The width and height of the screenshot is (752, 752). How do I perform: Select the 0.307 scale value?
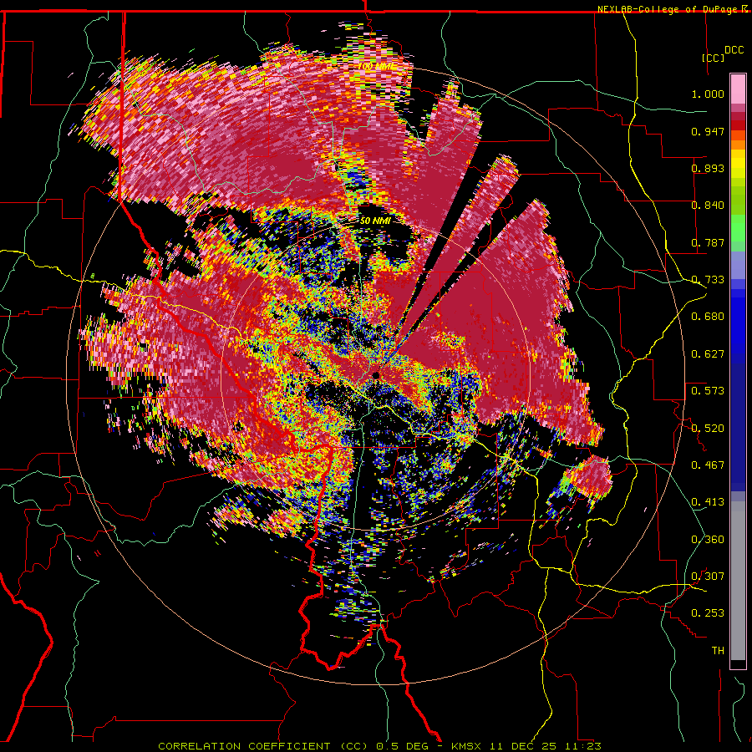pyautogui.click(x=708, y=577)
